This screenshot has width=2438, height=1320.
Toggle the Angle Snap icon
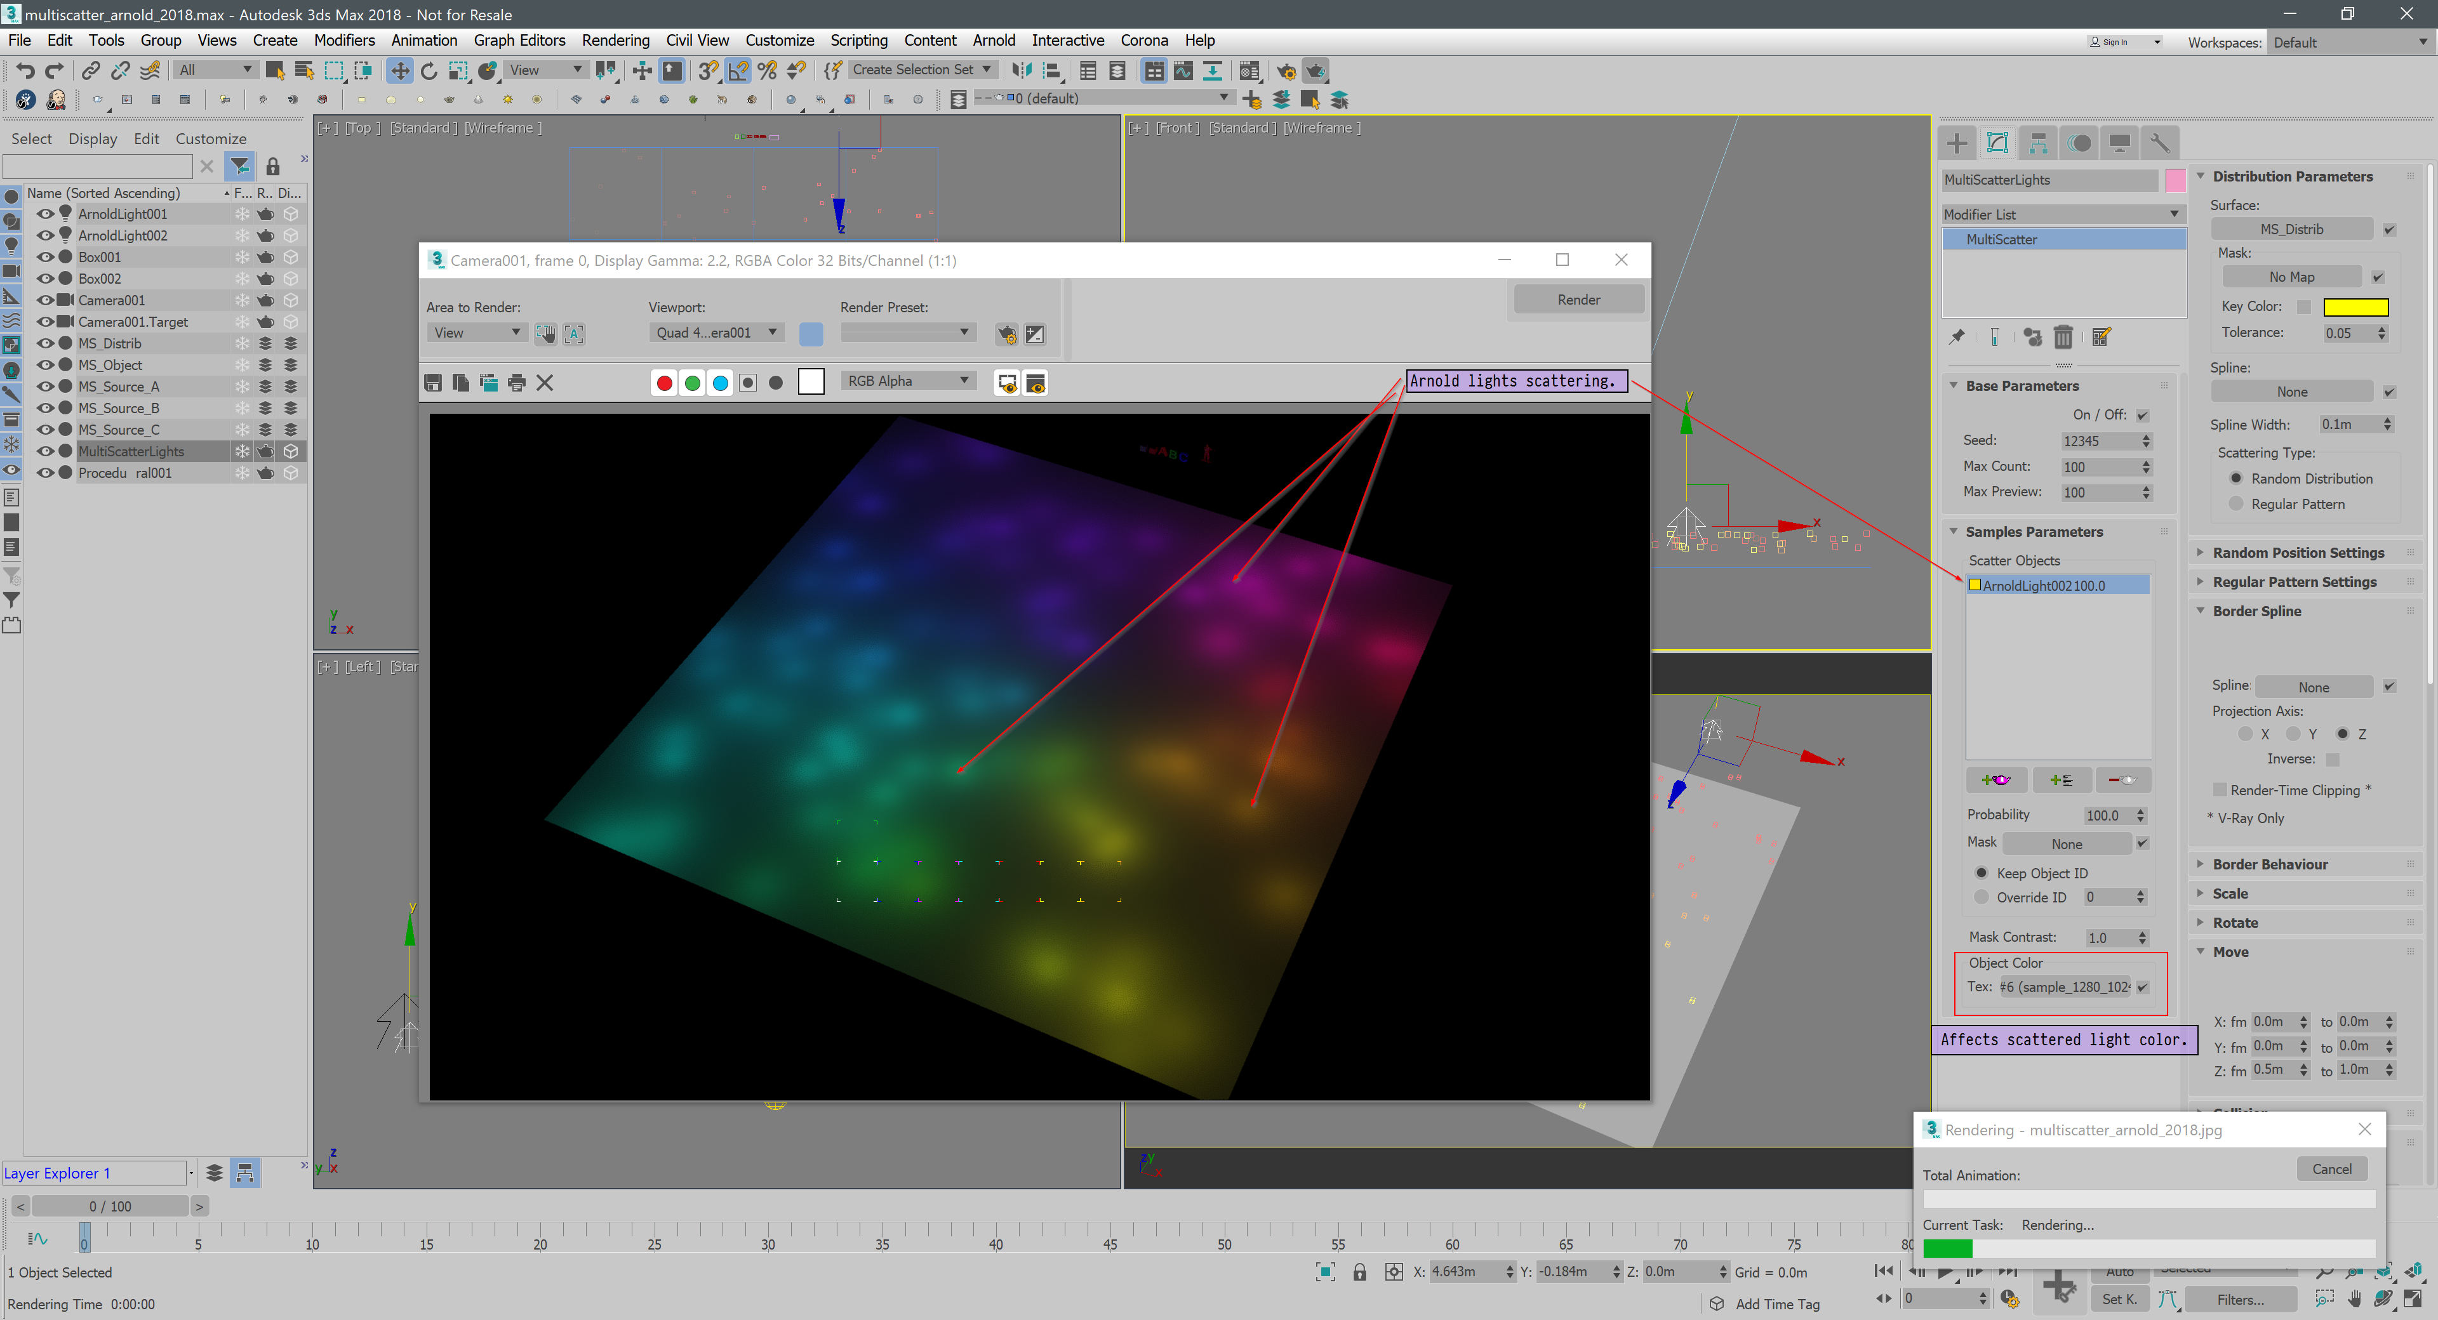(x=738, y=70)
